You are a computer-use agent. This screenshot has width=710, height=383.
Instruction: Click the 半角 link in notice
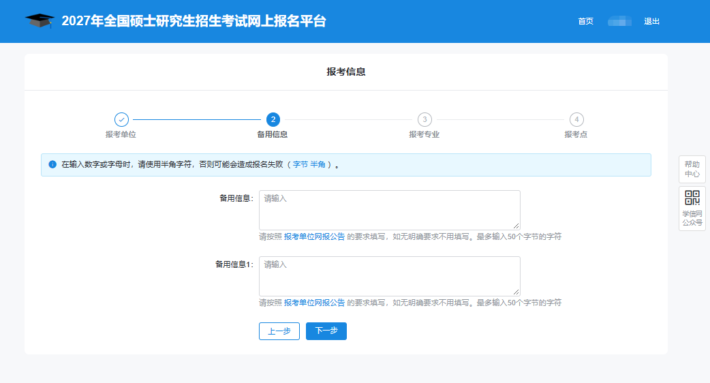tap(318, 164)
